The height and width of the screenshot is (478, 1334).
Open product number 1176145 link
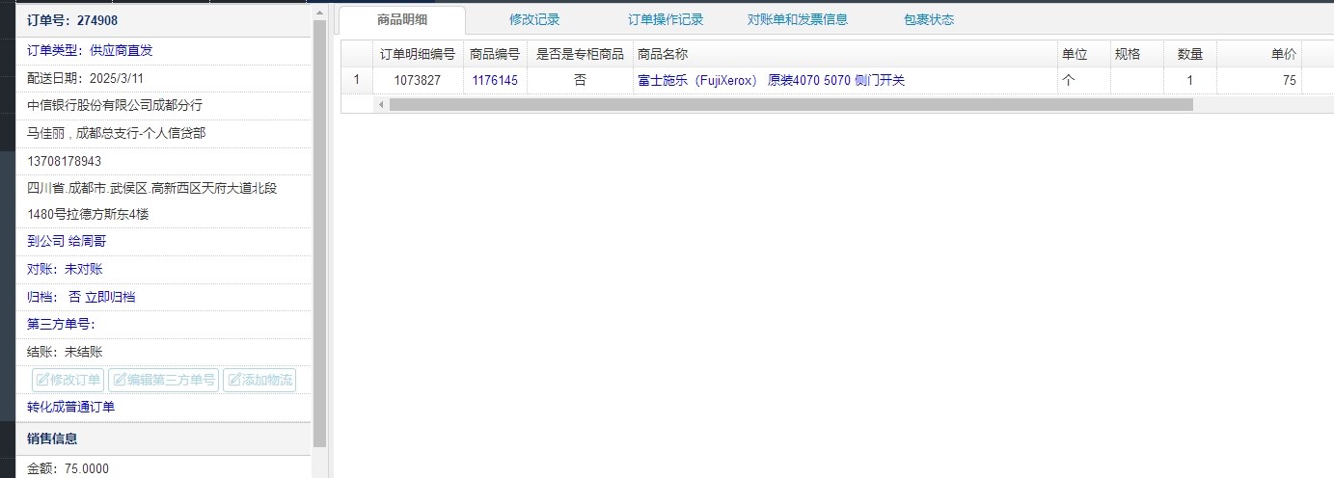click(495, 81)
